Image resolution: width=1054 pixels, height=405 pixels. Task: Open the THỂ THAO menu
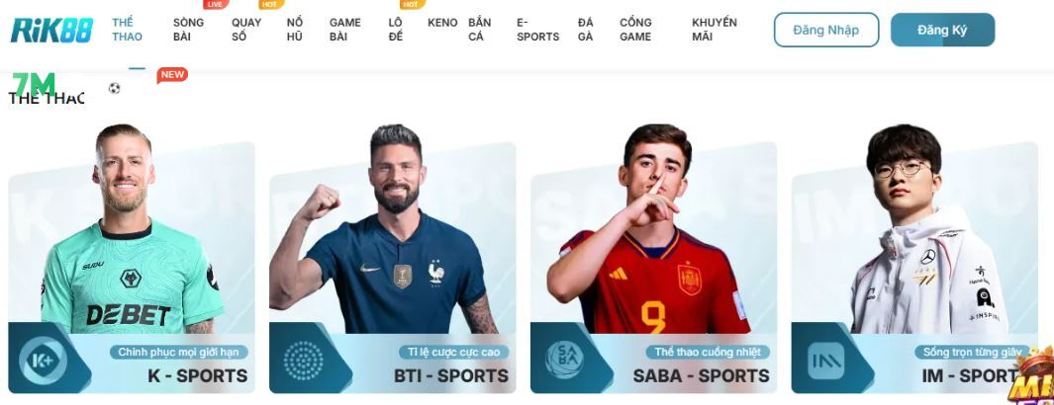tap(127, 30)
